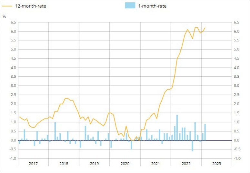Click the tallest blue bar in 2018

55,131
